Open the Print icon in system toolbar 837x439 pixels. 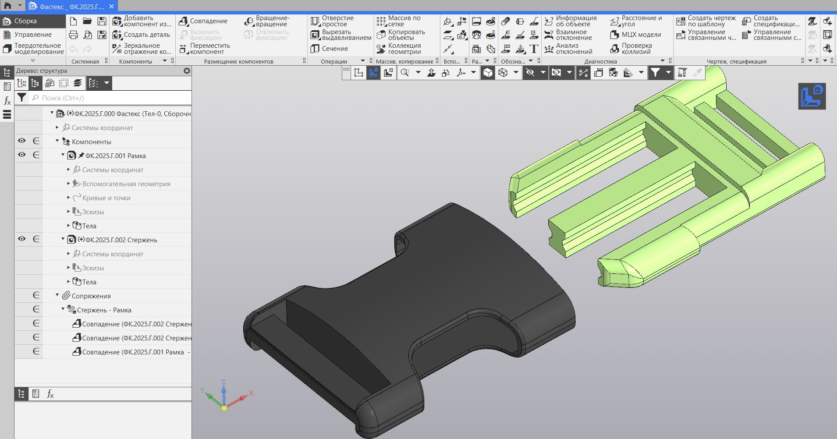pos(74,35)
